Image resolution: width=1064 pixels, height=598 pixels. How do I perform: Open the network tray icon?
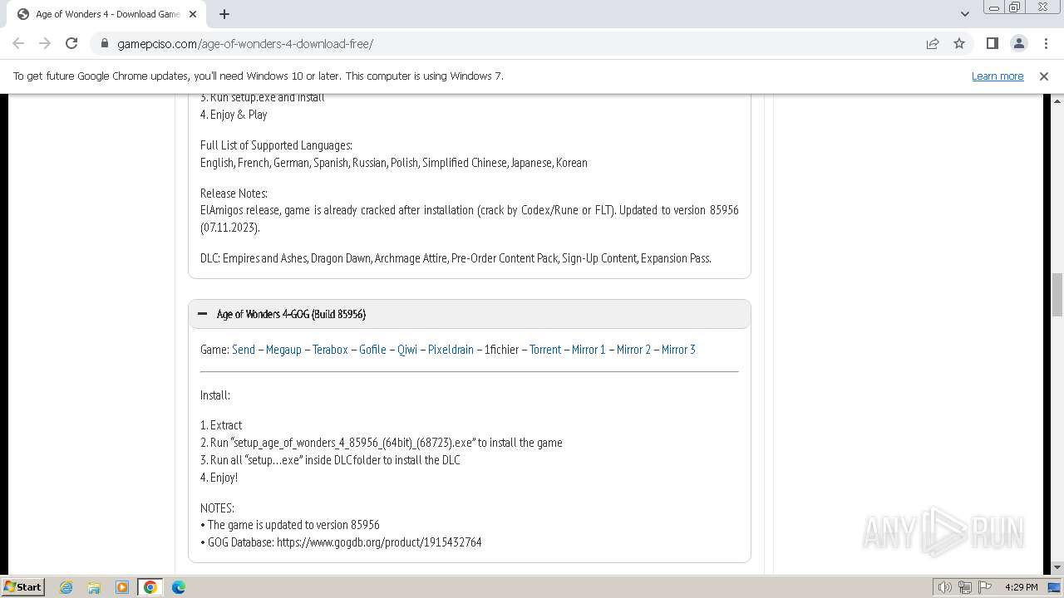[965, 587]
